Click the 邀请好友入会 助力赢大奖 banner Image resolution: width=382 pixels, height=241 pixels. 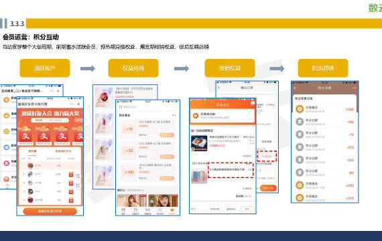pos(50,113)
